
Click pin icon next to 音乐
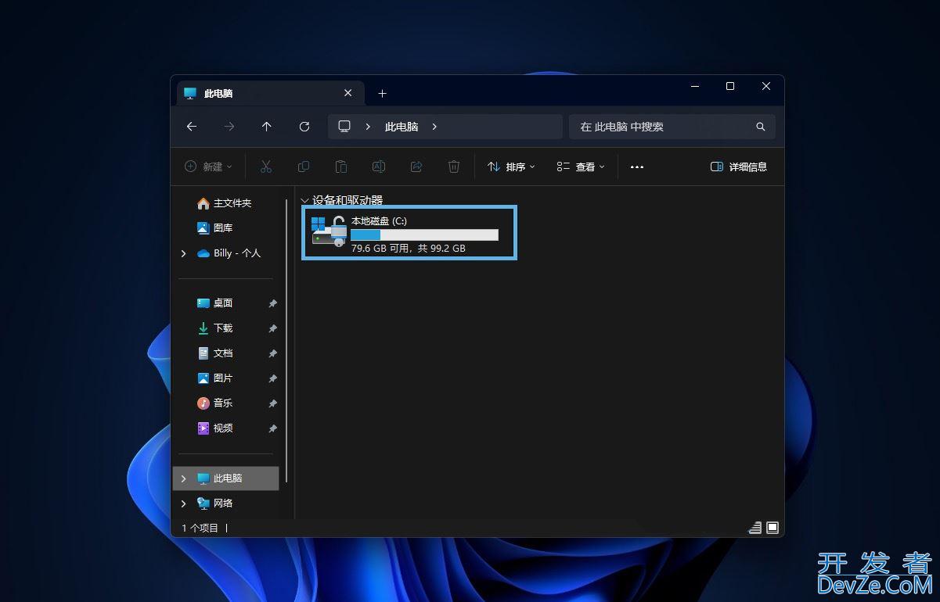[272, 403]
